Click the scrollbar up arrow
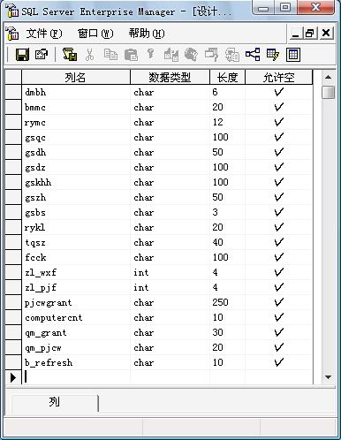The image size is (341, 440). point(328,77)
